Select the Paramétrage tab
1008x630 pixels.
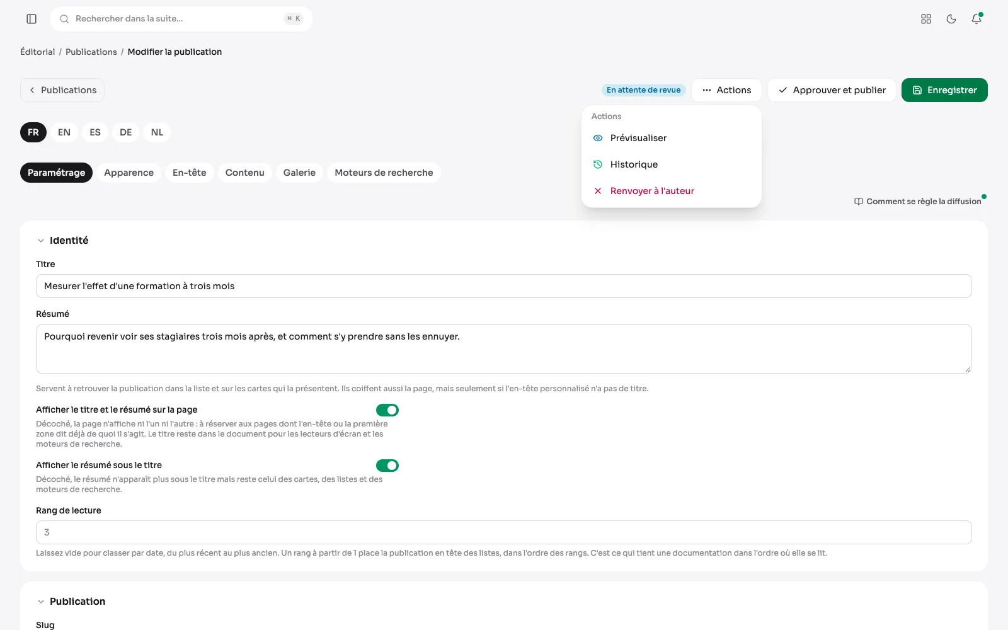pos(56,173)
